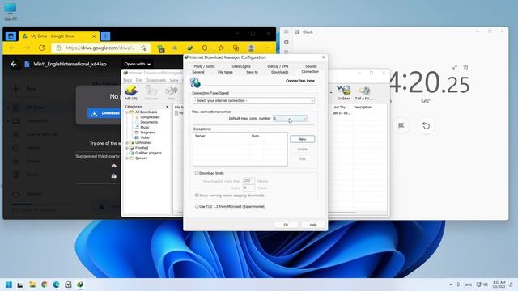Click the Grabber icon in IDM toolbar
The height and width of the screenshot is (291, 518).
[x=343, y=92]
